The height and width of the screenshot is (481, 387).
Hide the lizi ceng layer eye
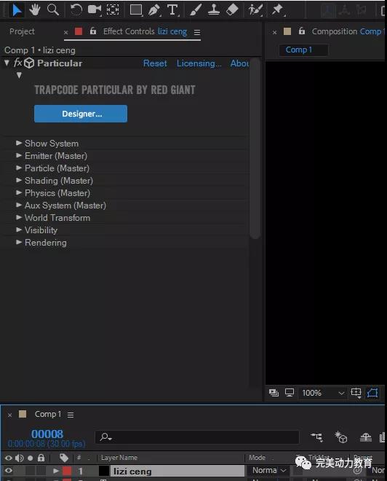pyautogui.click(x=8, y=471)
